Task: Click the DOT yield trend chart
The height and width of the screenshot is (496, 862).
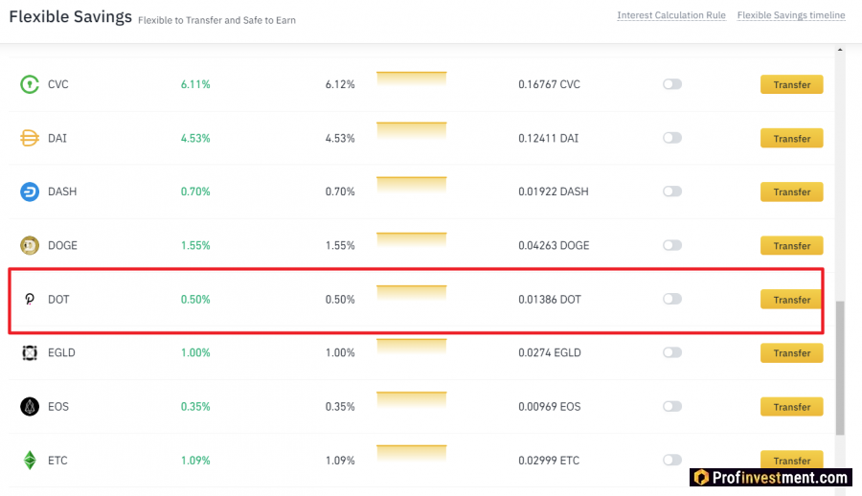Action: (x=411, y=294)
